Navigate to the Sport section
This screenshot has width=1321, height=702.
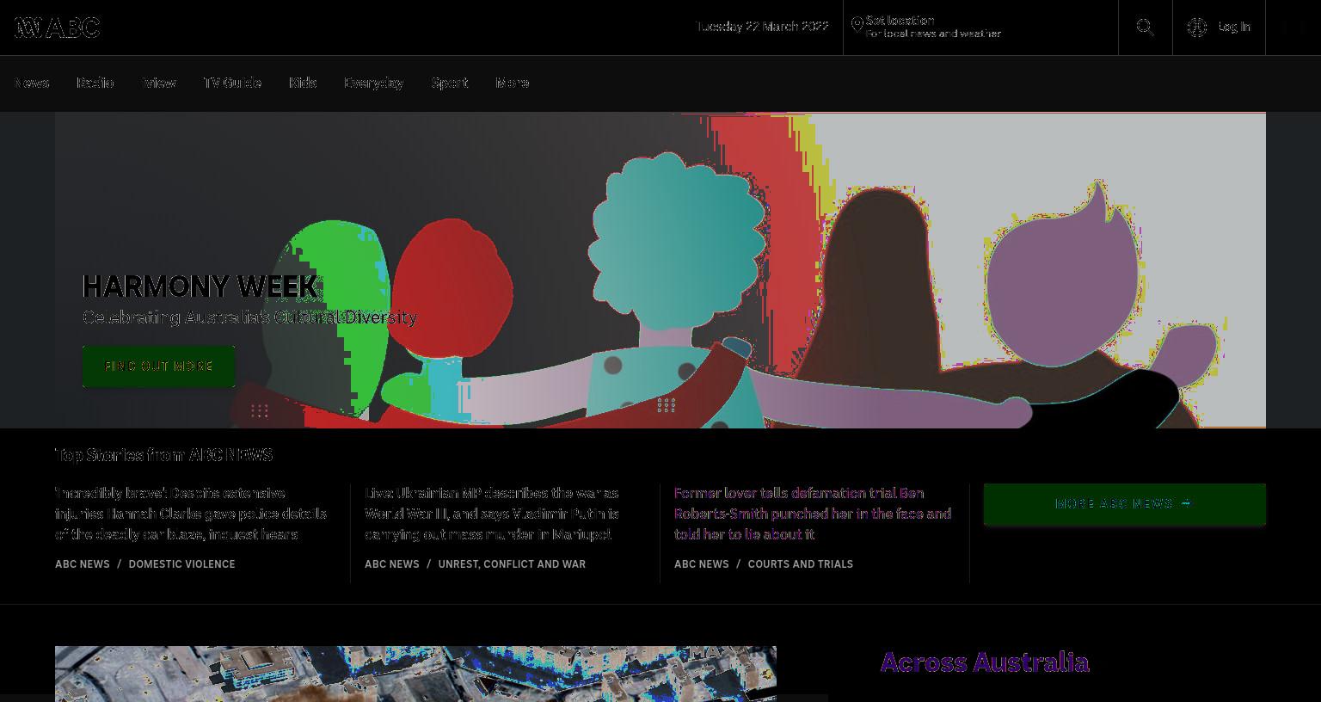click(x=450, y=83)
